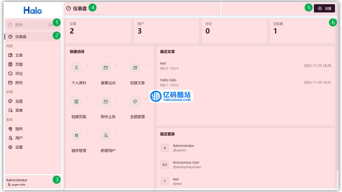Click the AU avatar
This screenshot has height=192, width=342.
click(165, 165)
